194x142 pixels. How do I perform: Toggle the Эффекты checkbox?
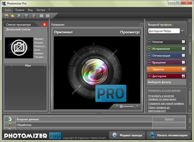183,69
